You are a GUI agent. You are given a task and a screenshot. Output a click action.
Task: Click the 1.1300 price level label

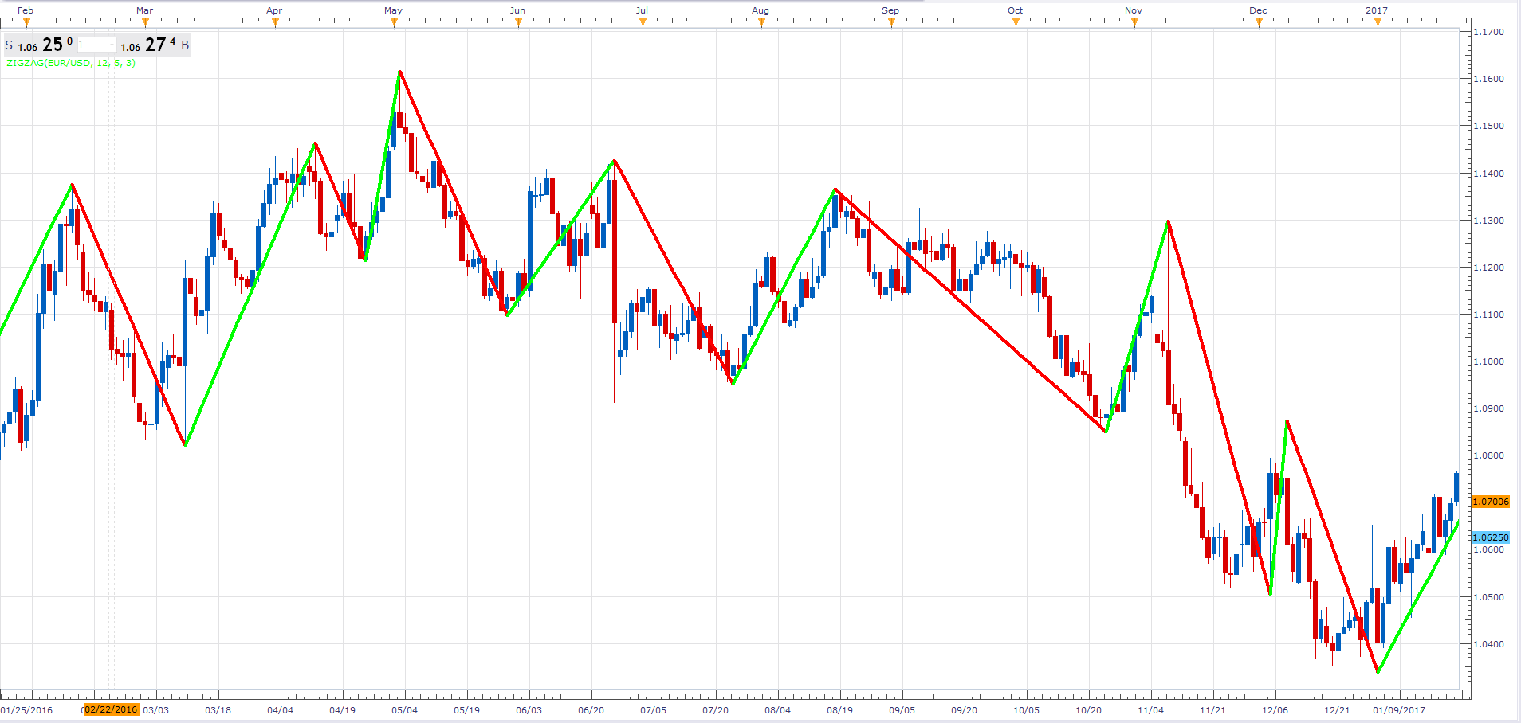[x=1488, y=221]
